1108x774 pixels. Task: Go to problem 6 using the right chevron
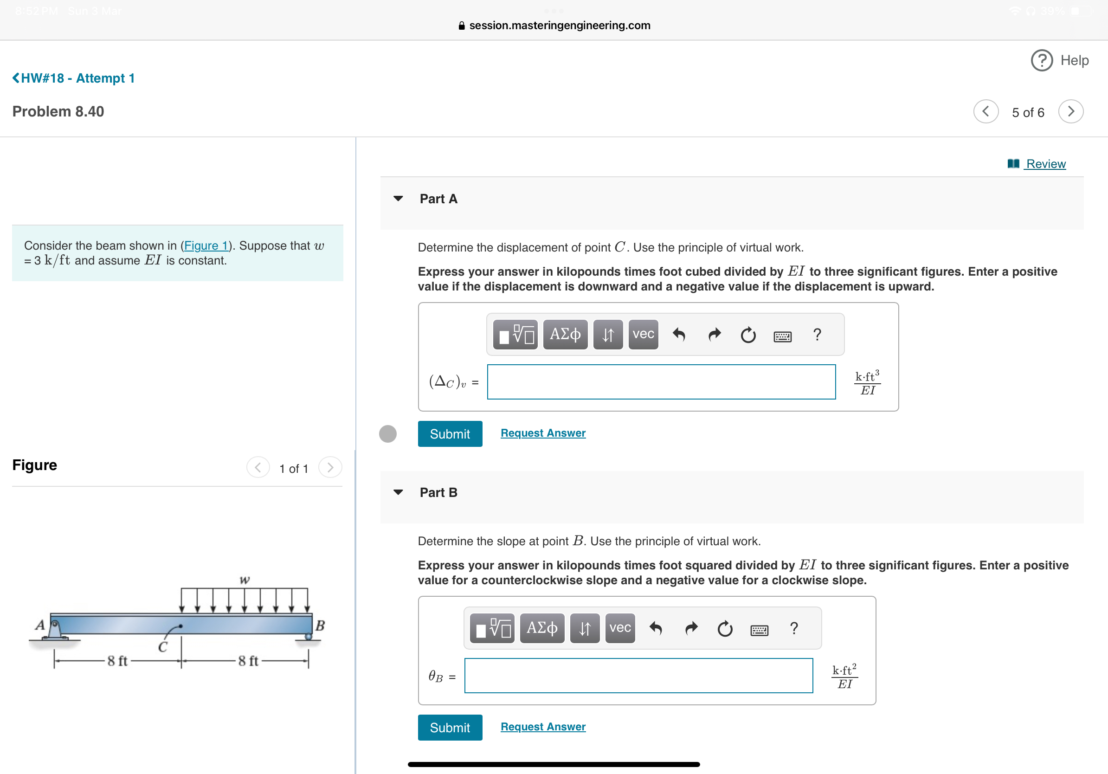pyautogui.click(x=1070, y=111)
